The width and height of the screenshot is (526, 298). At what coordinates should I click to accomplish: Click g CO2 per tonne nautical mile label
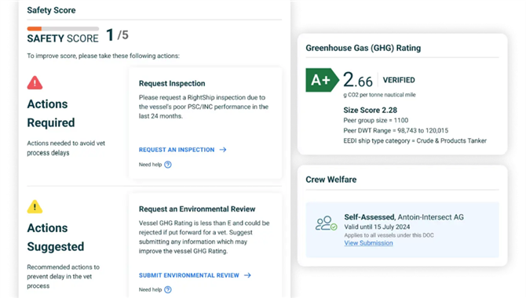(379, 95)
